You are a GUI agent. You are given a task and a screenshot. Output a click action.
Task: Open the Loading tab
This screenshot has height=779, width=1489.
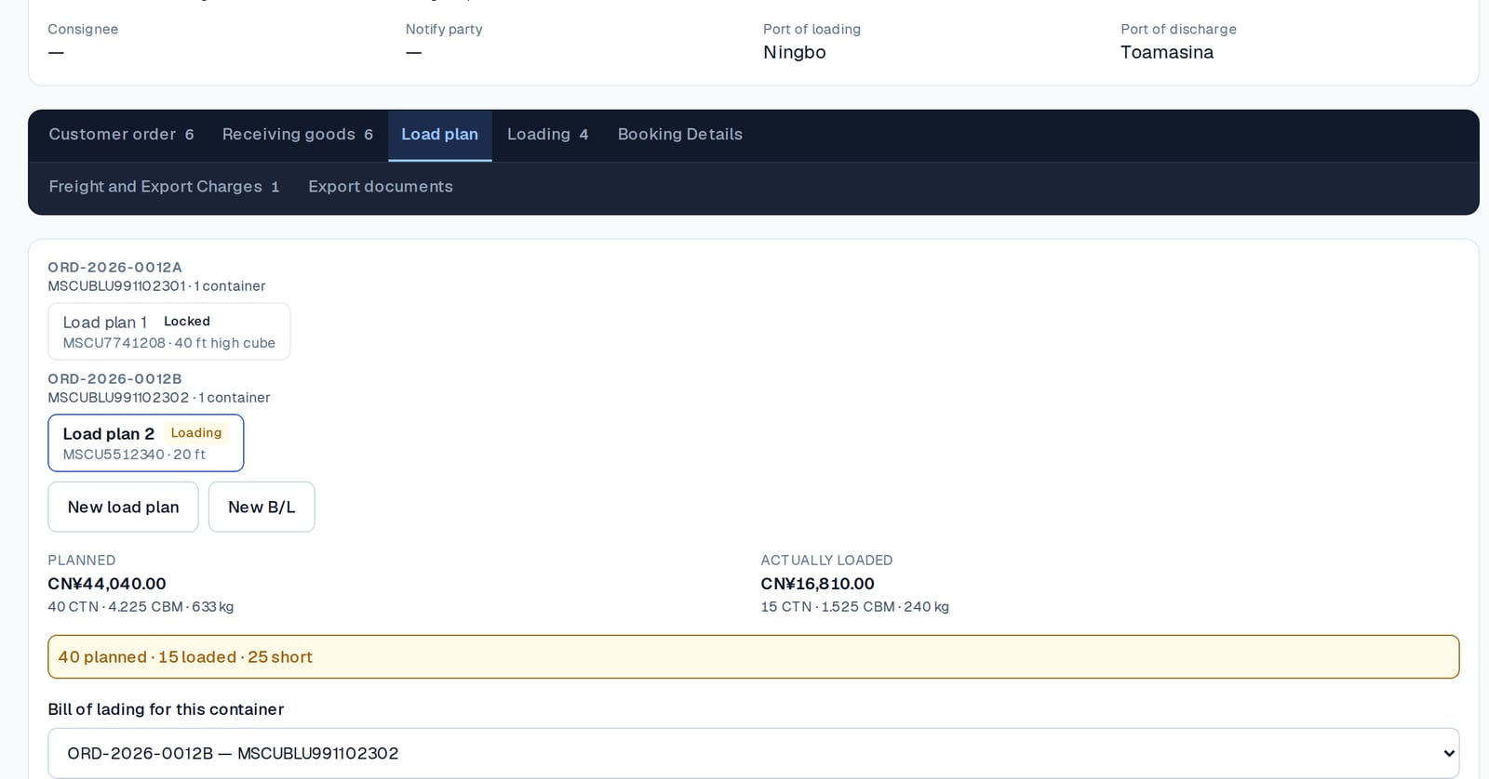547,135
